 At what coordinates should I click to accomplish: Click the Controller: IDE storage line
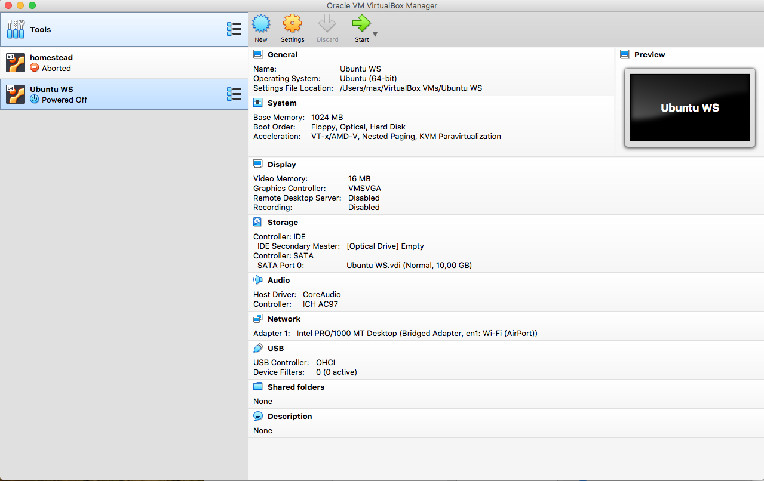point(280,236)
